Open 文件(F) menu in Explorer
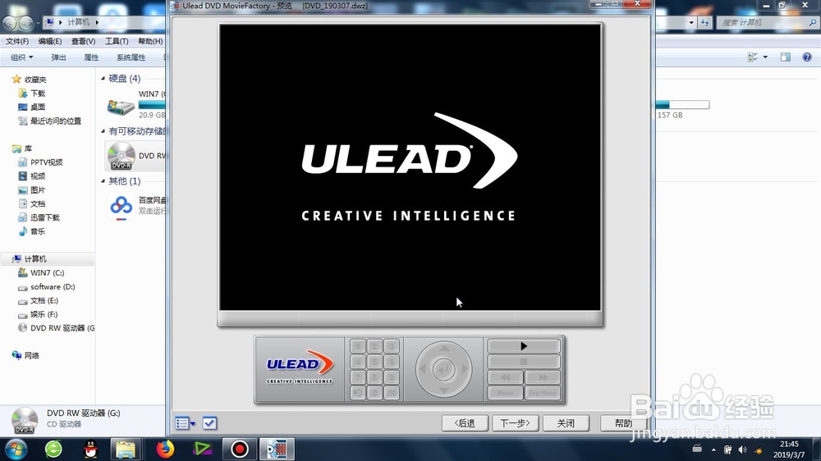 tap(17, 41)
